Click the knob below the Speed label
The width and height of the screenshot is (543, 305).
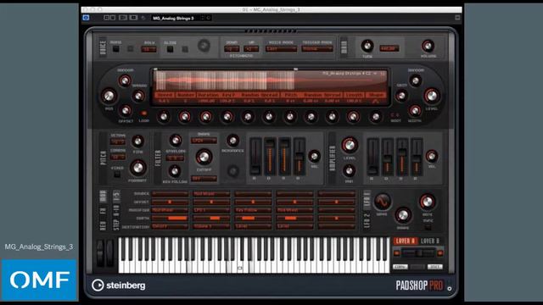pos(164,117)
